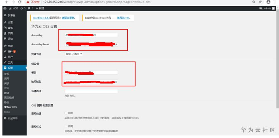Open 工具 tools in the sidebar
Image resolution: width=279 pixels, height=138 pixels.
click(15, 62)
